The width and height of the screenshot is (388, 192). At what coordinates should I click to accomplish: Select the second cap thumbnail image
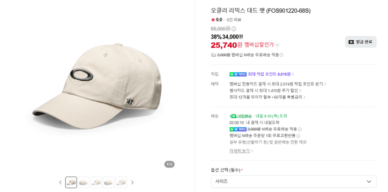pyautogui.click(x=83, y=182)
